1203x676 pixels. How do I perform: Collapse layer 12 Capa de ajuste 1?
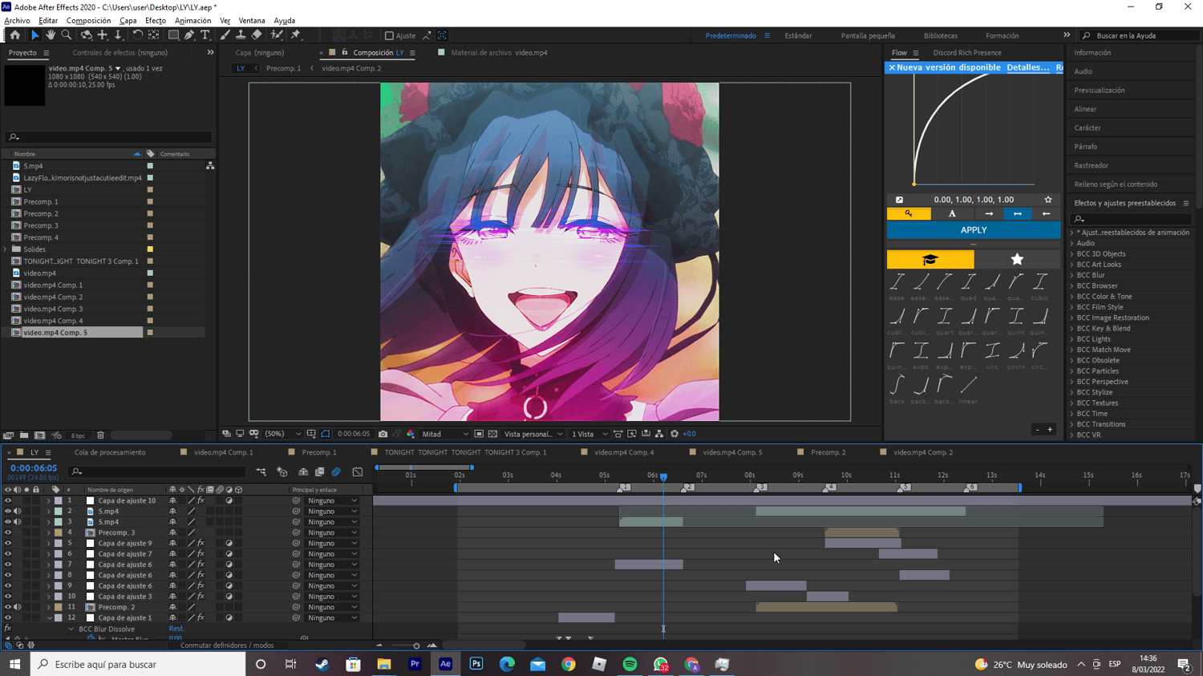pos(49,617)
